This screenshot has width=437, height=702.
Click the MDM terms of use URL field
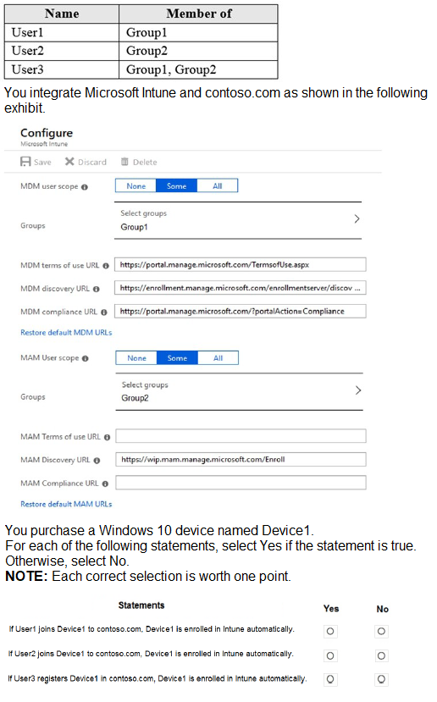click(x=241, y=264)
